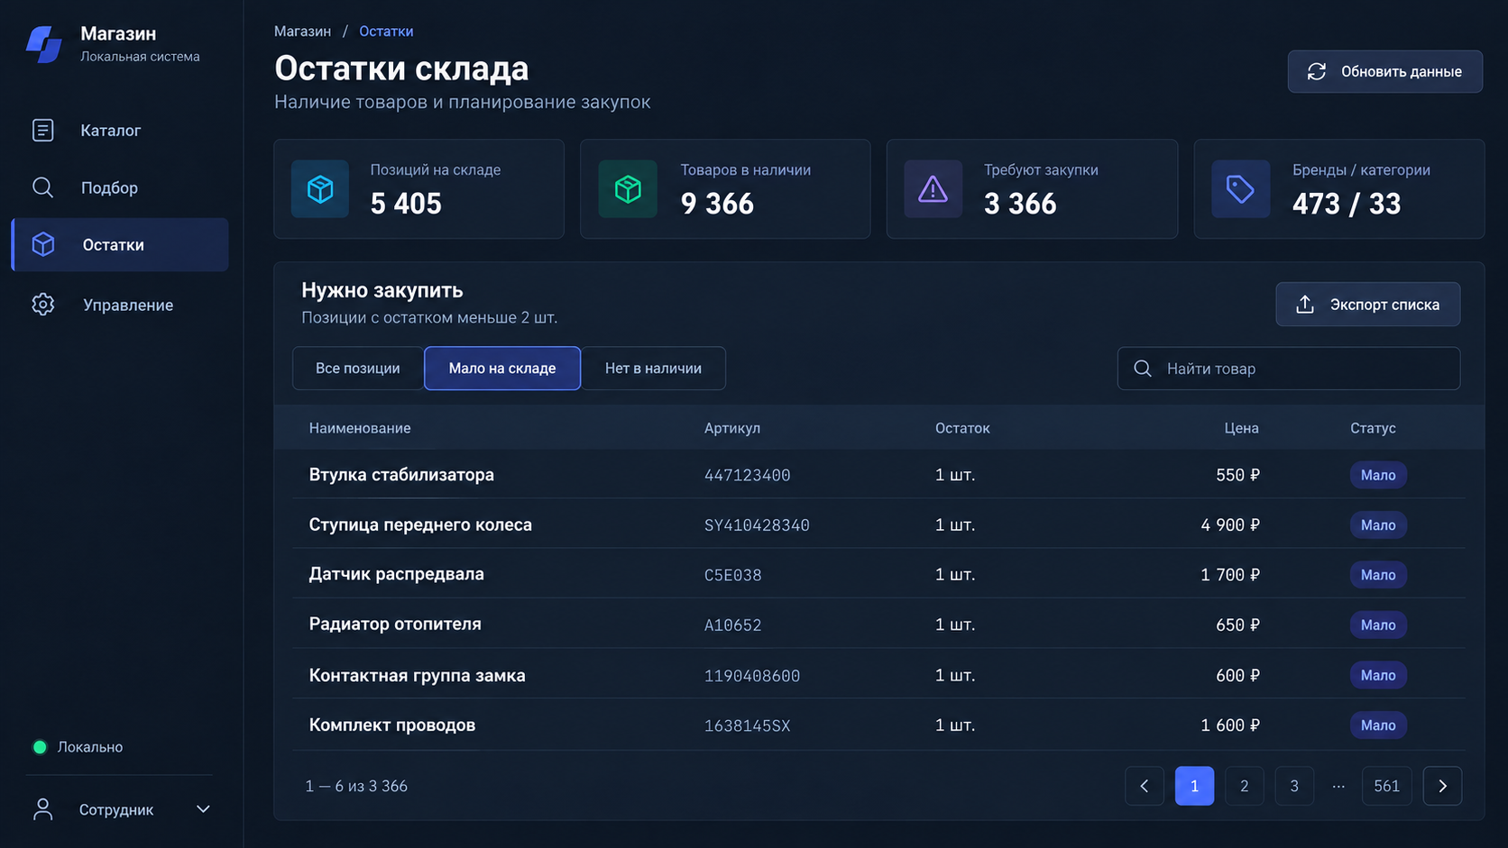This screenshot has width=1508, height=848.
Task: Click article number A10652
Action: (x=732, y=625)
